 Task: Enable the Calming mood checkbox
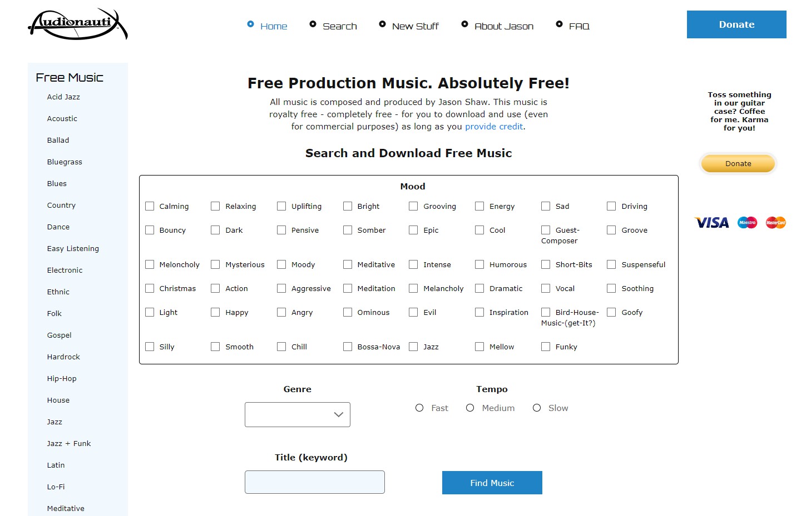150,206
